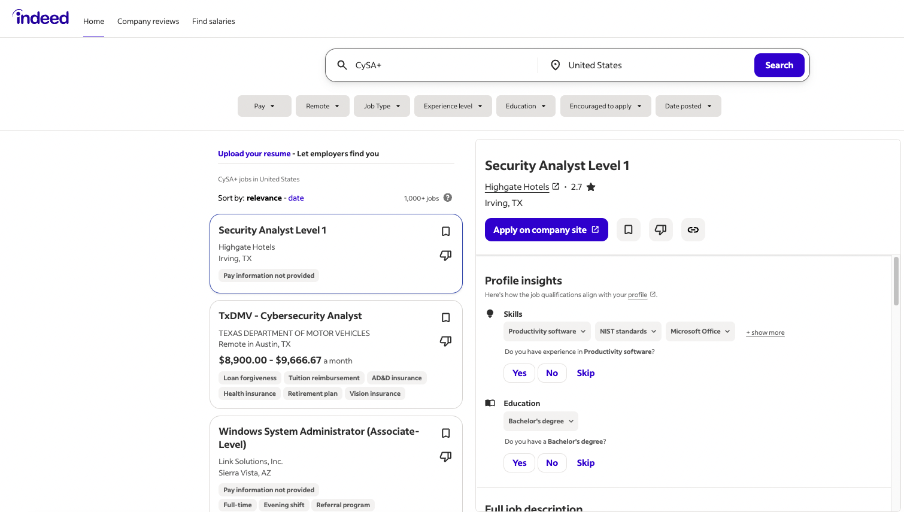
Task: Save the Windows System Administrator job
Action: [445, 434]
